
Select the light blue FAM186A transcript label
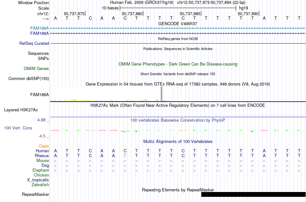click(x=39, y=28)
